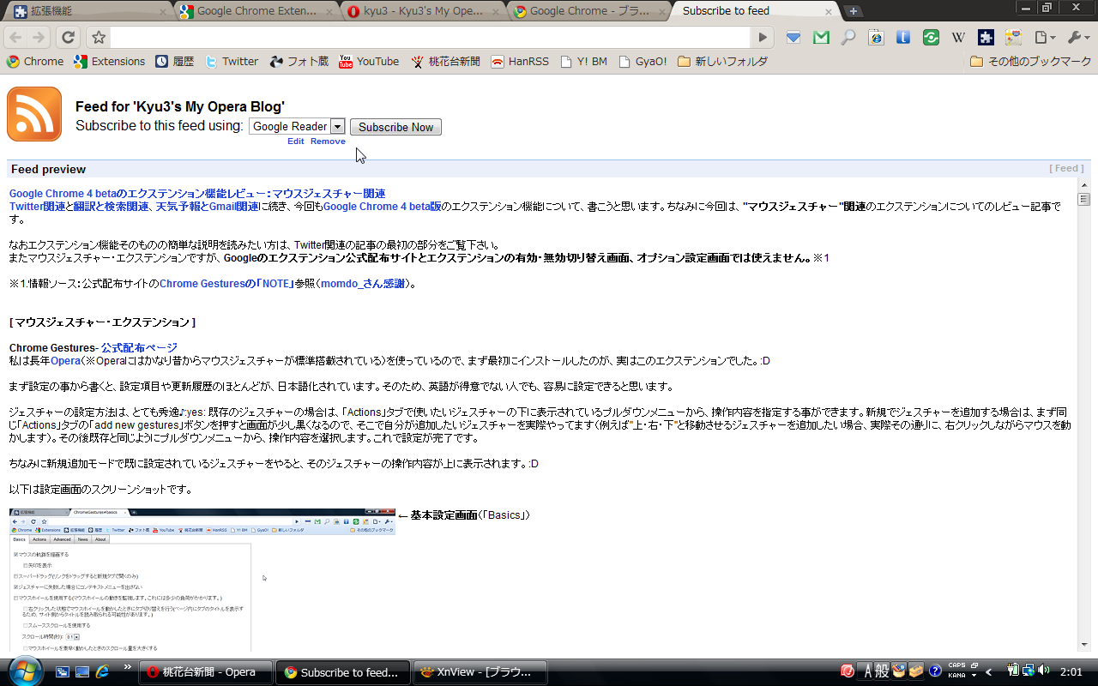Open the IME toolbox icon

pyautogui.click(x=915, y=671)
